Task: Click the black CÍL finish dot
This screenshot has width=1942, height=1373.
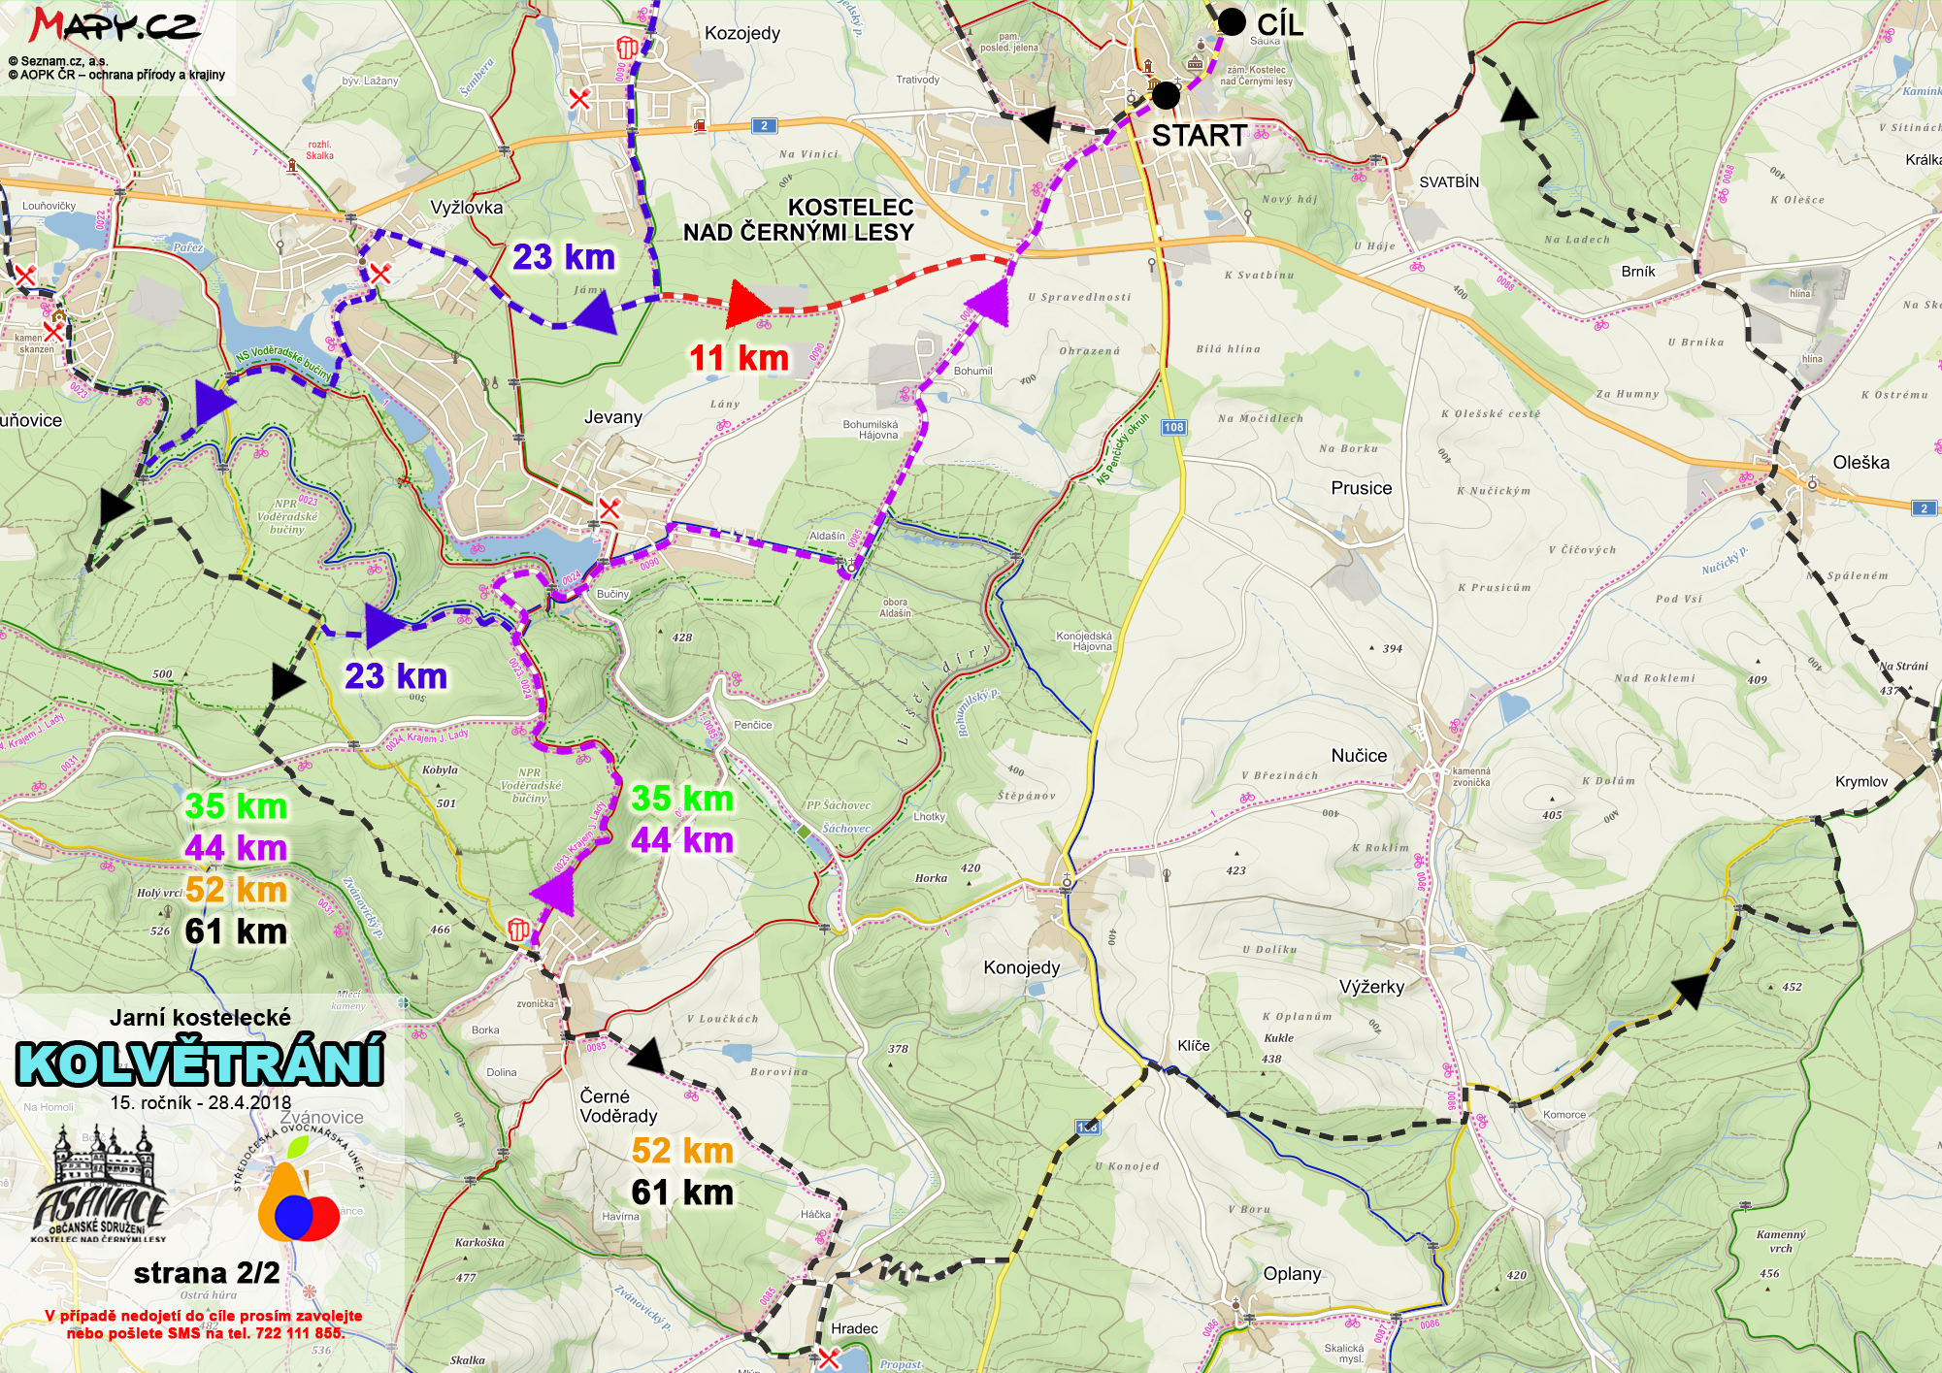Action: 1232,21
